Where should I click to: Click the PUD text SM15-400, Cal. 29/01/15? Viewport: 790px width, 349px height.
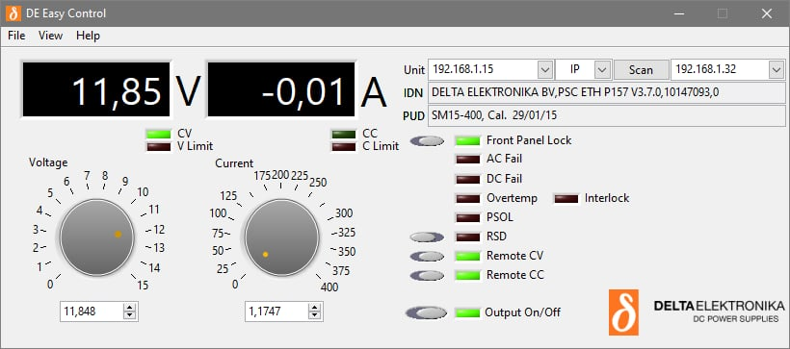494,115
